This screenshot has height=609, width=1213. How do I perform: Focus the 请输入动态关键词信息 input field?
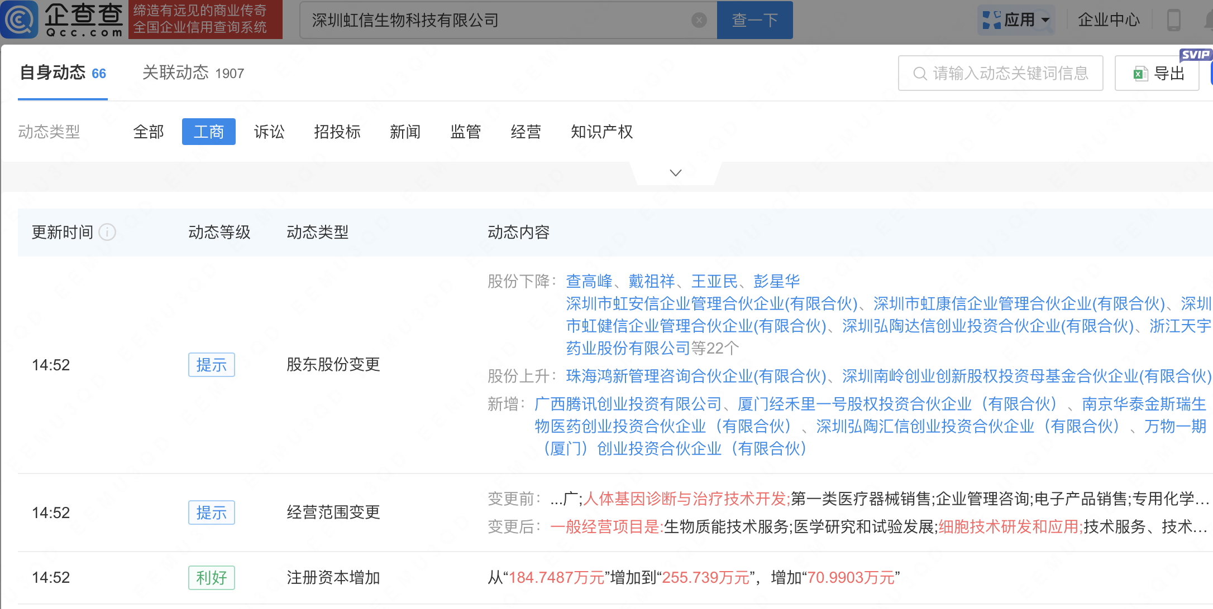[x=1011, y=74]
